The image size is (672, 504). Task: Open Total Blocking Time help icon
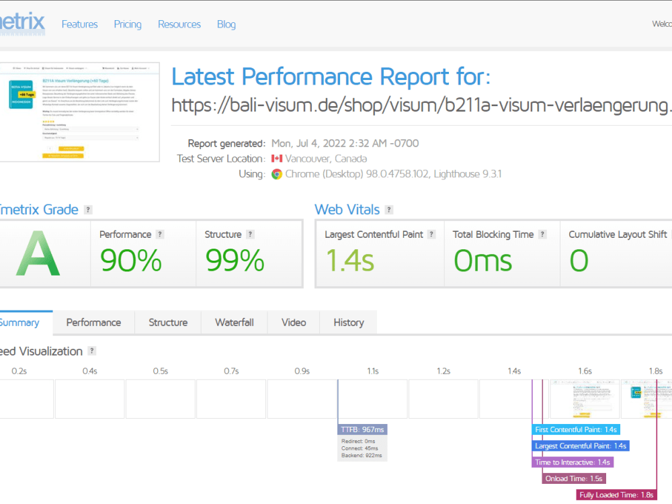point(542,235)
